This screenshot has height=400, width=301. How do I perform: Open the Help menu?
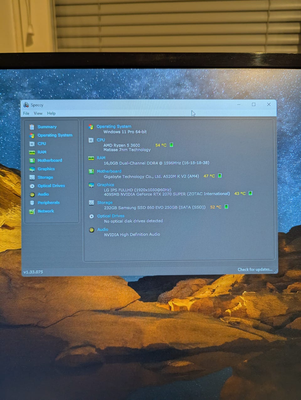pos(51,113)
